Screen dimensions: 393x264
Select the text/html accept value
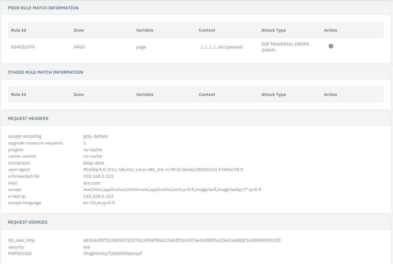coord(172,190)
